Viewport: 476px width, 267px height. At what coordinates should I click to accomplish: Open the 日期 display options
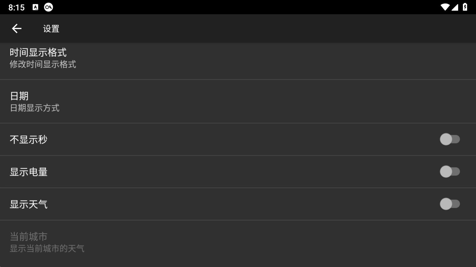coord(19,96)
